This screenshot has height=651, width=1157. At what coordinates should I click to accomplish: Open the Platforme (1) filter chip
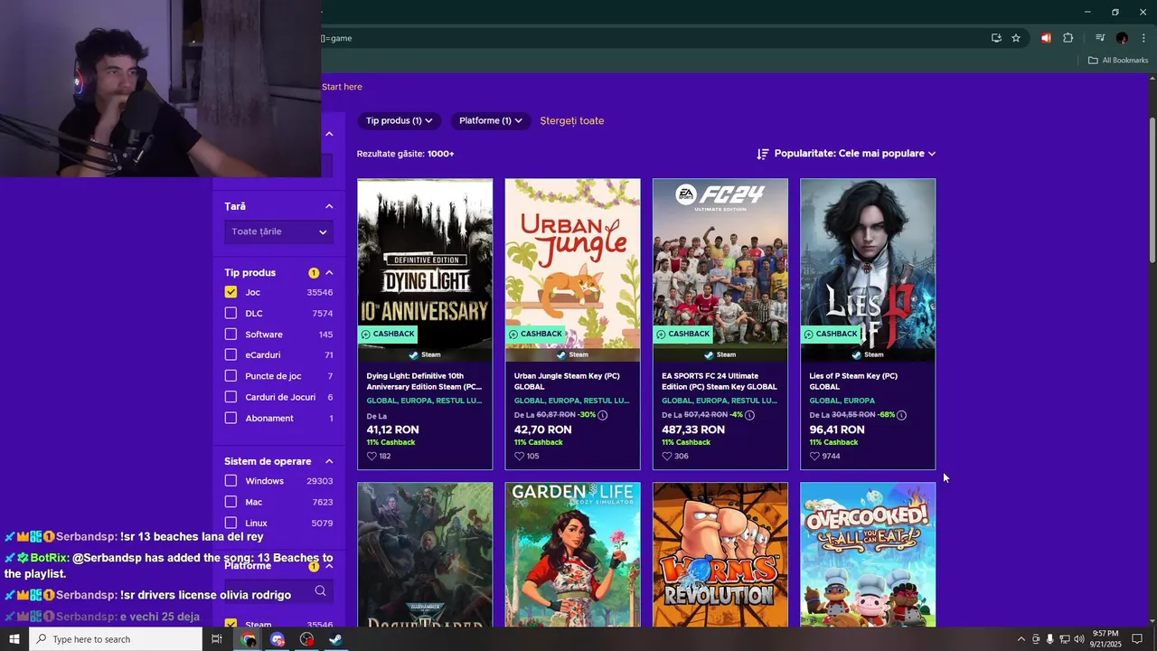[491, 120]
